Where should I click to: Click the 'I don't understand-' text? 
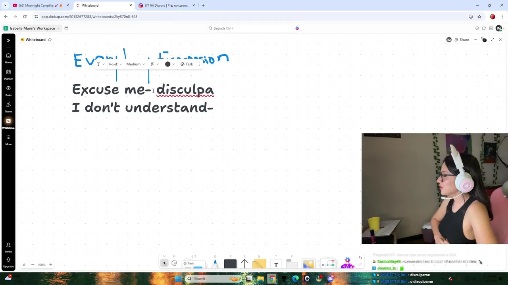pos(142,107)
